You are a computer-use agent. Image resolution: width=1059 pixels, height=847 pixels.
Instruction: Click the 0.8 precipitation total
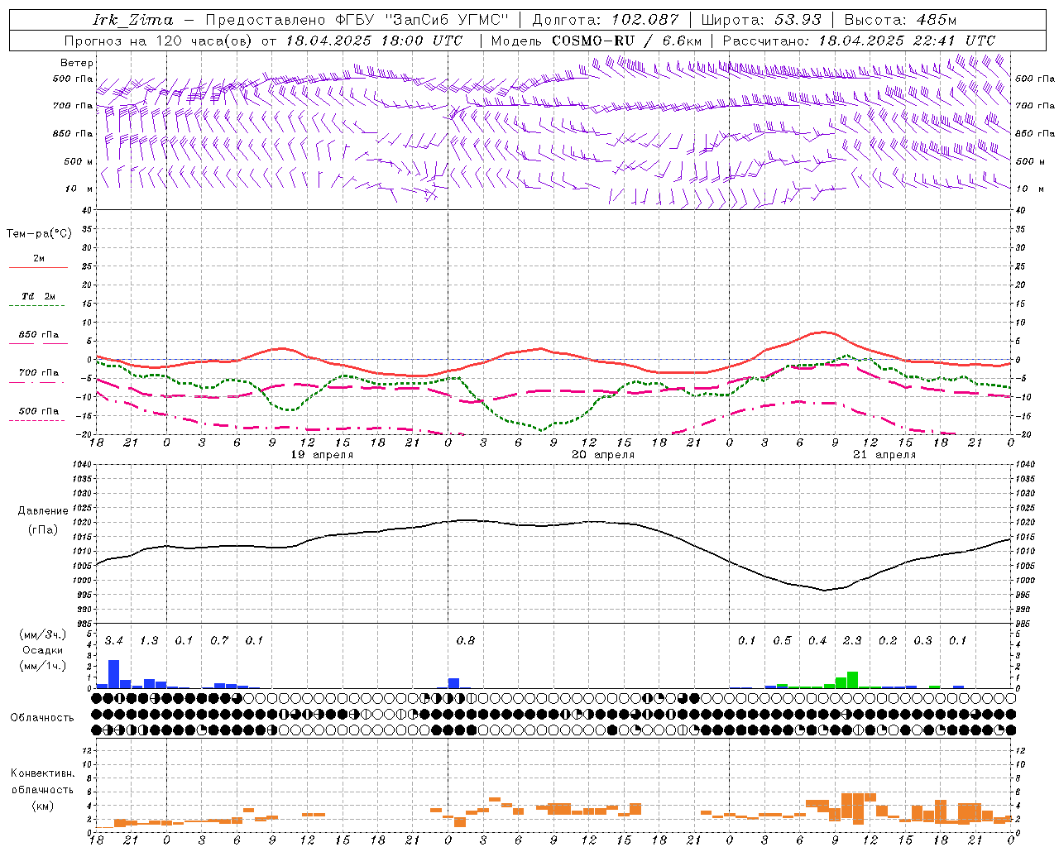tap(466, 640)
